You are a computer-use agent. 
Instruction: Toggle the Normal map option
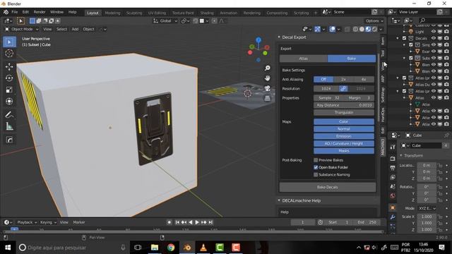pyautogui.click(x=344, y=129)
